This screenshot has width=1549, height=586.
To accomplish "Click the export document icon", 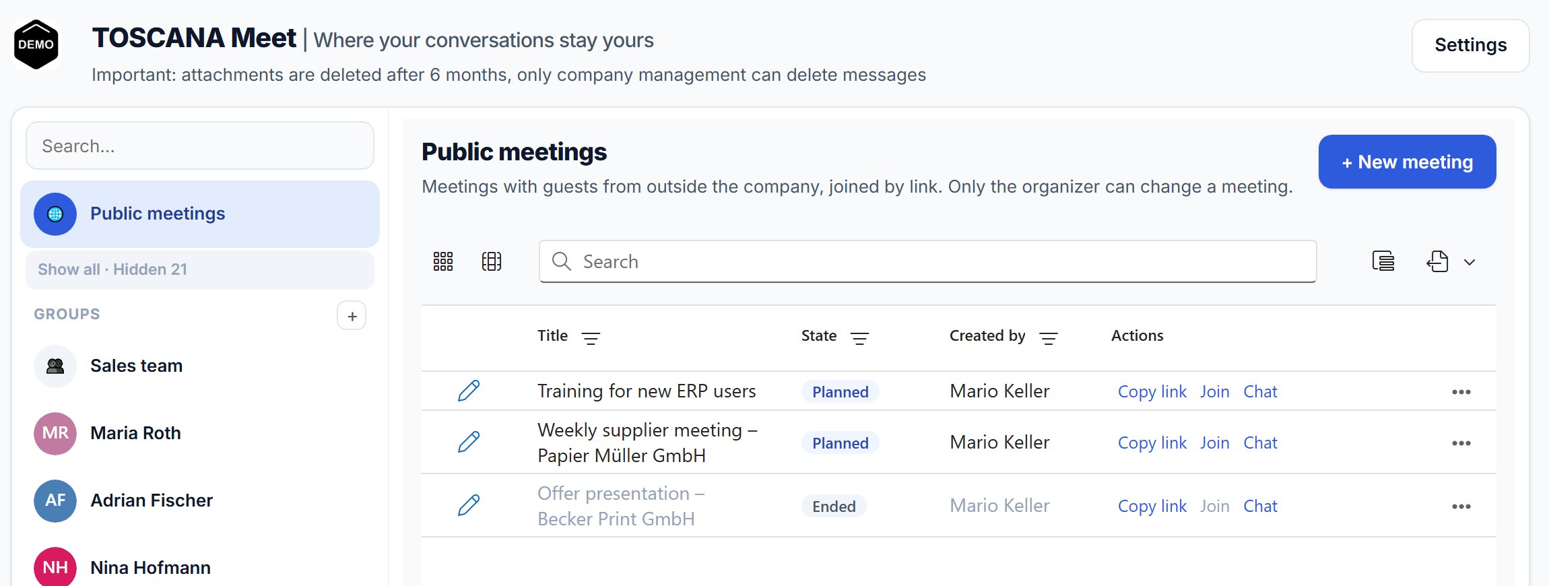I will point(1437,261).
